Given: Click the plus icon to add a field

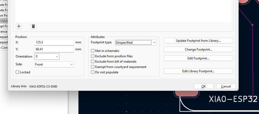Looking at the screenshot, I should [19, 26].
